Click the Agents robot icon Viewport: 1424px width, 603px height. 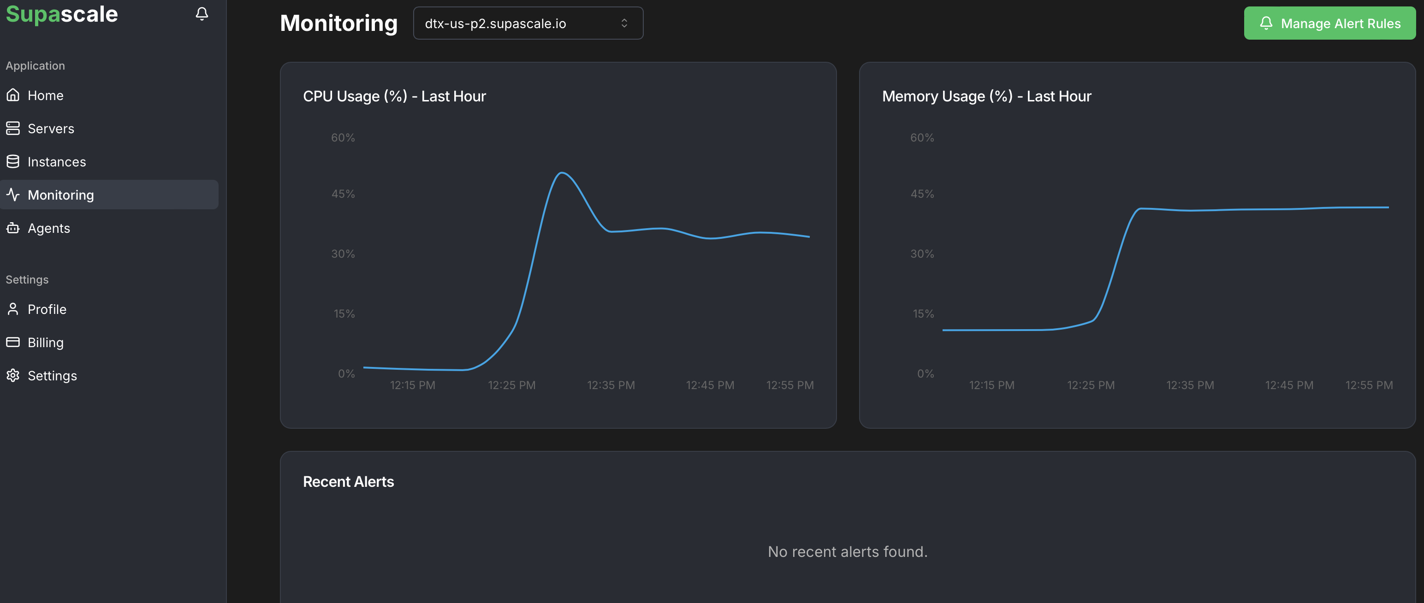point(13,228)
